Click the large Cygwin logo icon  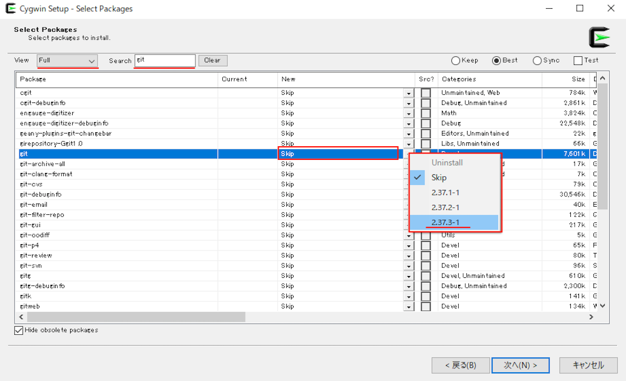click(599, 37)
